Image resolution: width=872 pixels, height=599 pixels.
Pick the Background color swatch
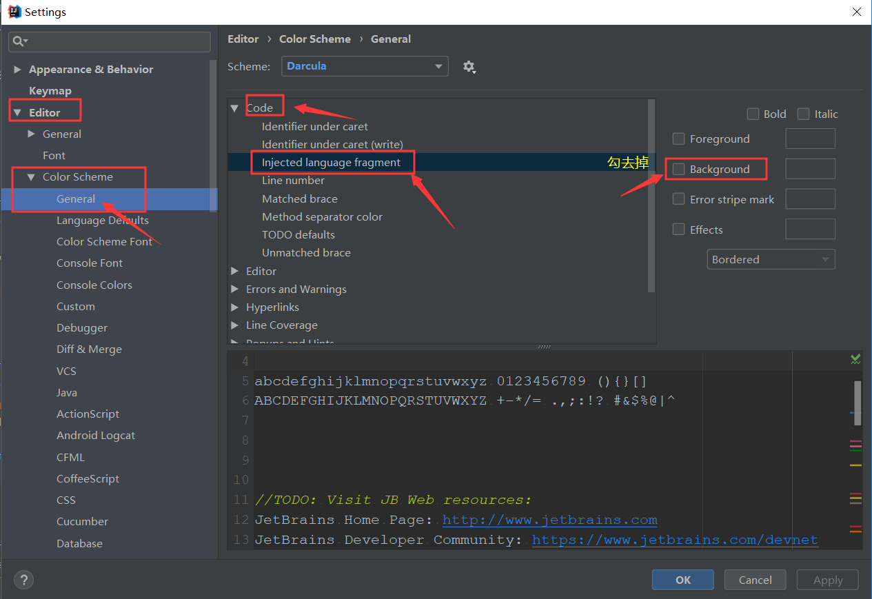click(x=810, y=169)
